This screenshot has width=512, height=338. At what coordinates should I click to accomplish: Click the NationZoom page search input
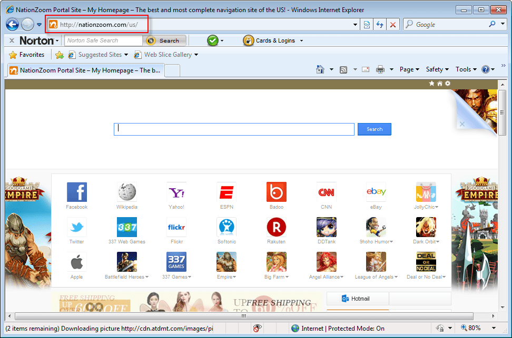point(234,129)
